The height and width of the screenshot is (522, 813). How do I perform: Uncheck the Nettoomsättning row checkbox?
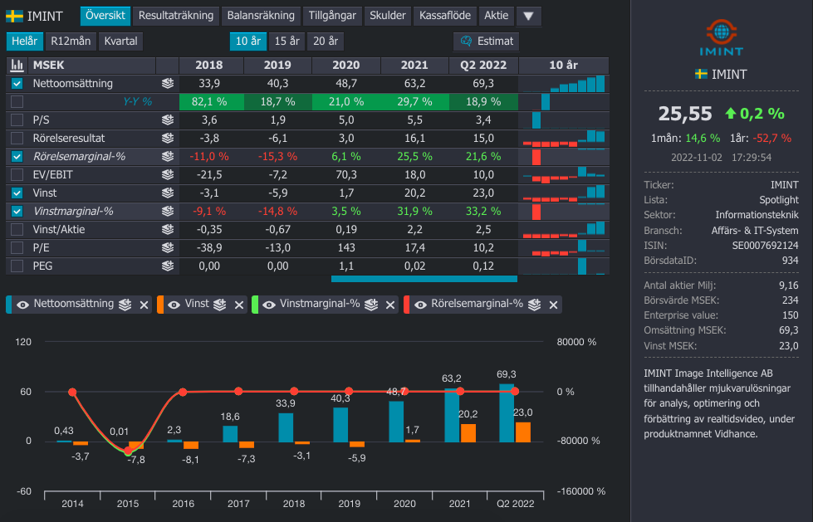point(17,84)
